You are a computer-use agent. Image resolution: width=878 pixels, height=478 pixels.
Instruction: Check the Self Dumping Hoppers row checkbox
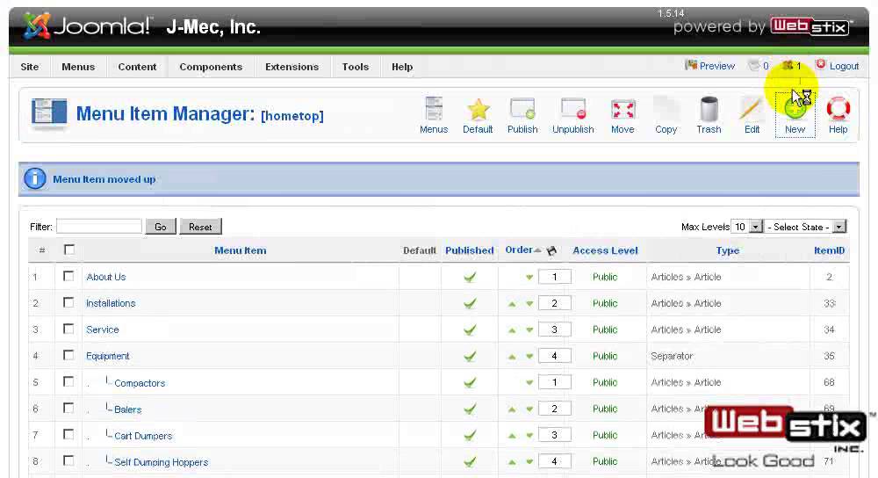(68, 460)
